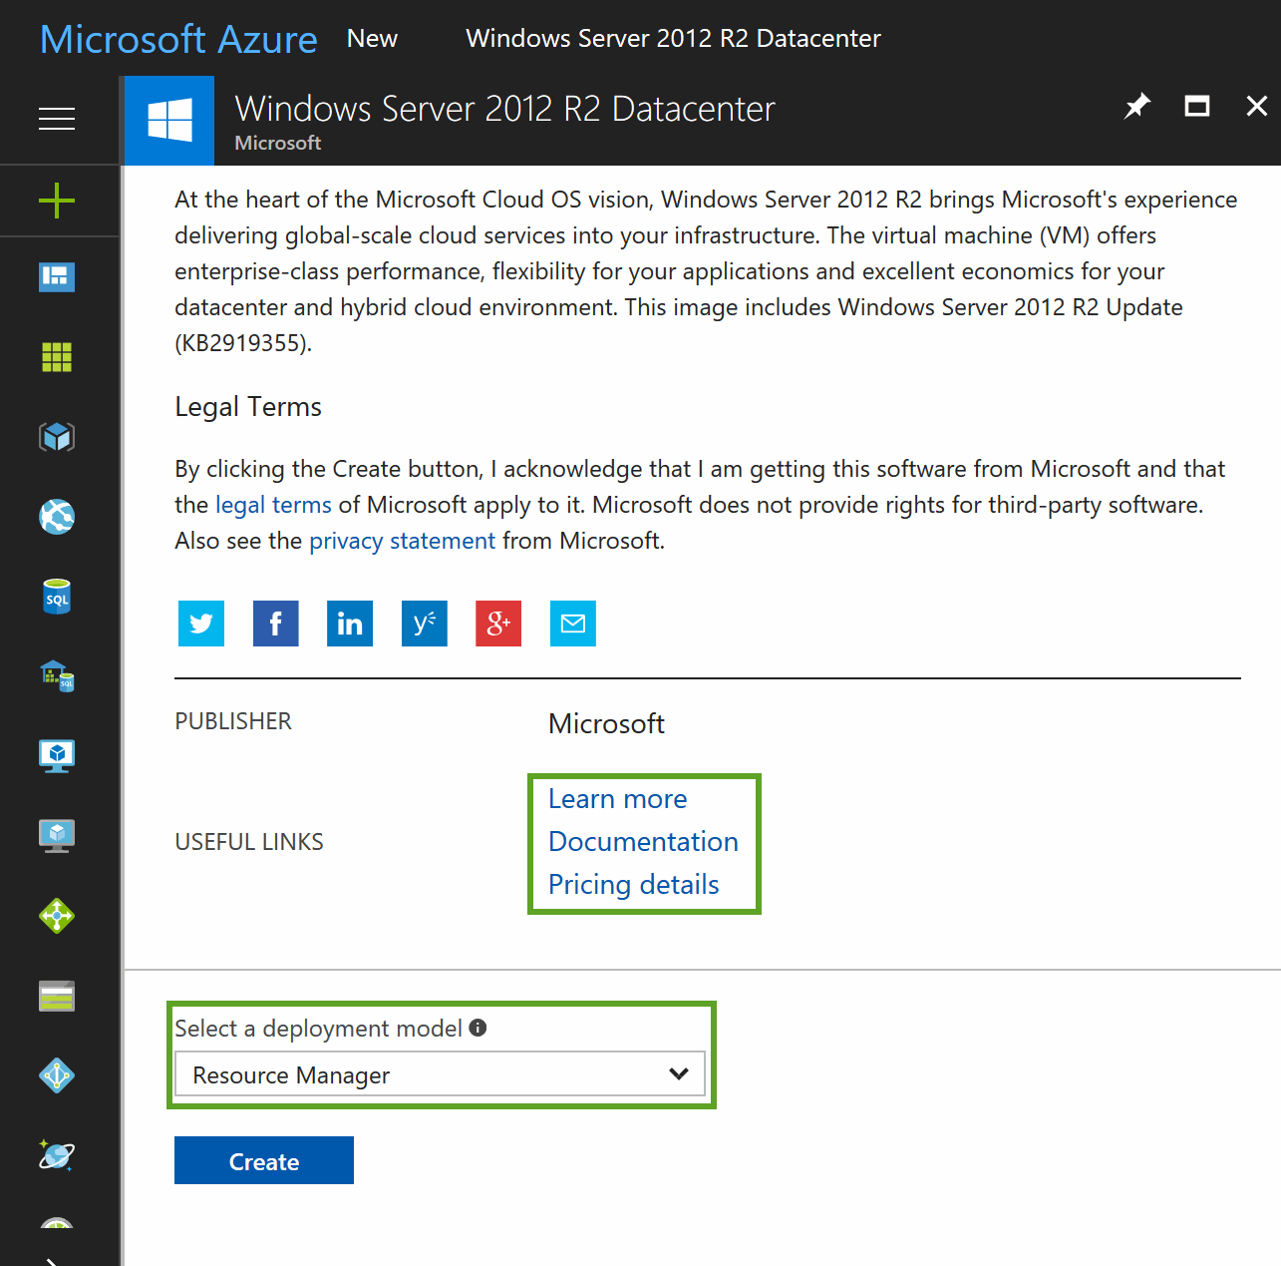Open Virtual networks blue diamond icon
Viewport: 1281px width, 1266px height.
pos(57,1075)
